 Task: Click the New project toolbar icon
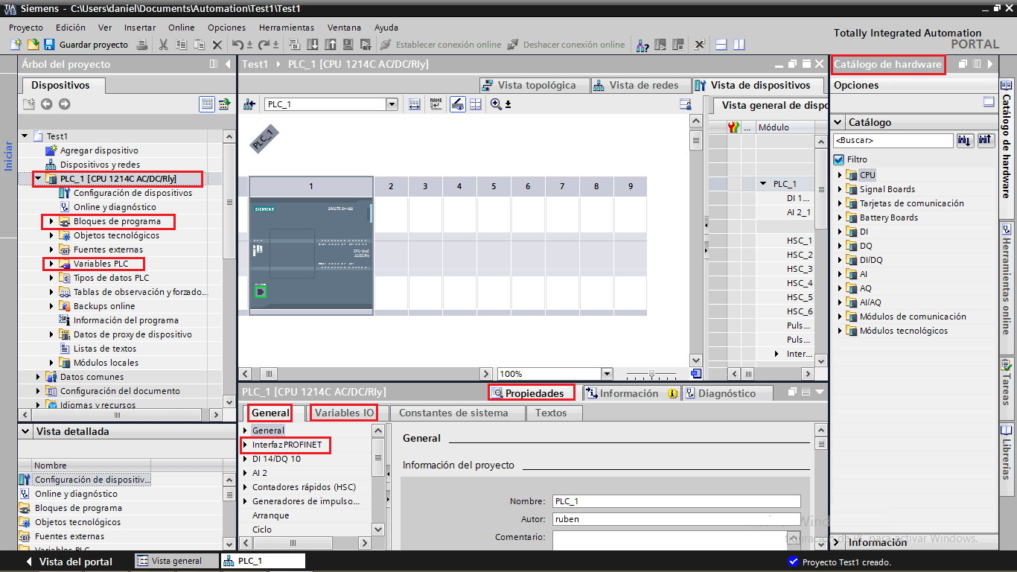pos(15,45)
